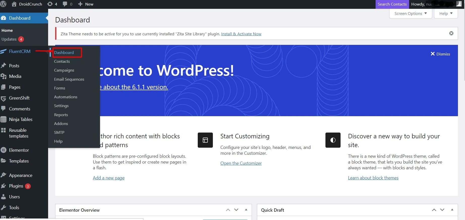Screen dimensions: 465x220
Task: Click the Pages icon in sidebar
Action: [4, 87]
